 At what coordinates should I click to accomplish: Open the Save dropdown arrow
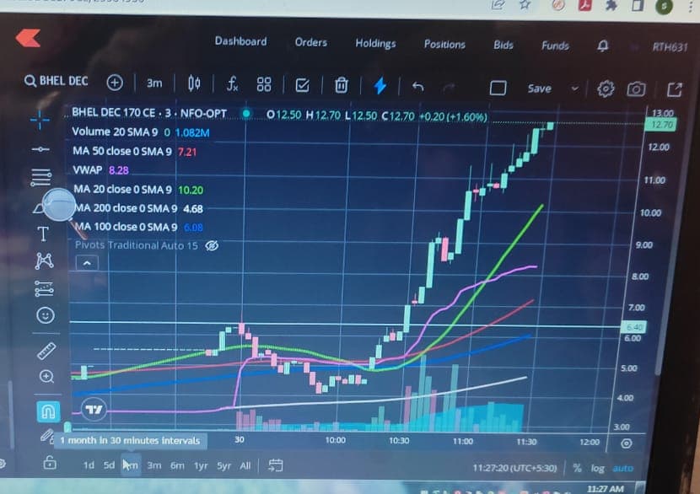pos(575,89)
